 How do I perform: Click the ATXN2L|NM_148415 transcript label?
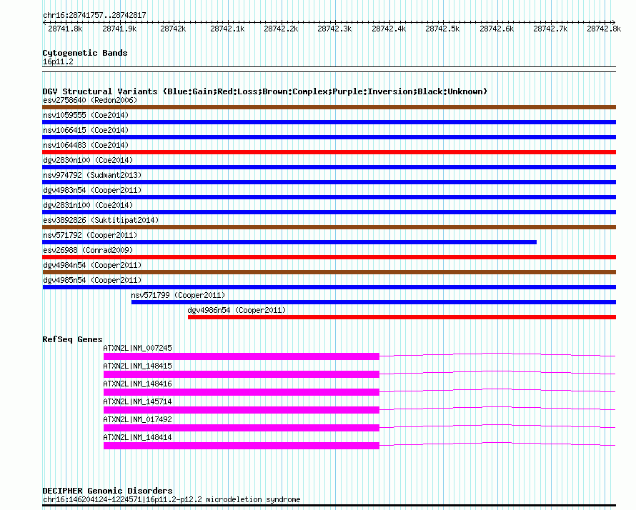pyautogui.click(x=137, y=366)
